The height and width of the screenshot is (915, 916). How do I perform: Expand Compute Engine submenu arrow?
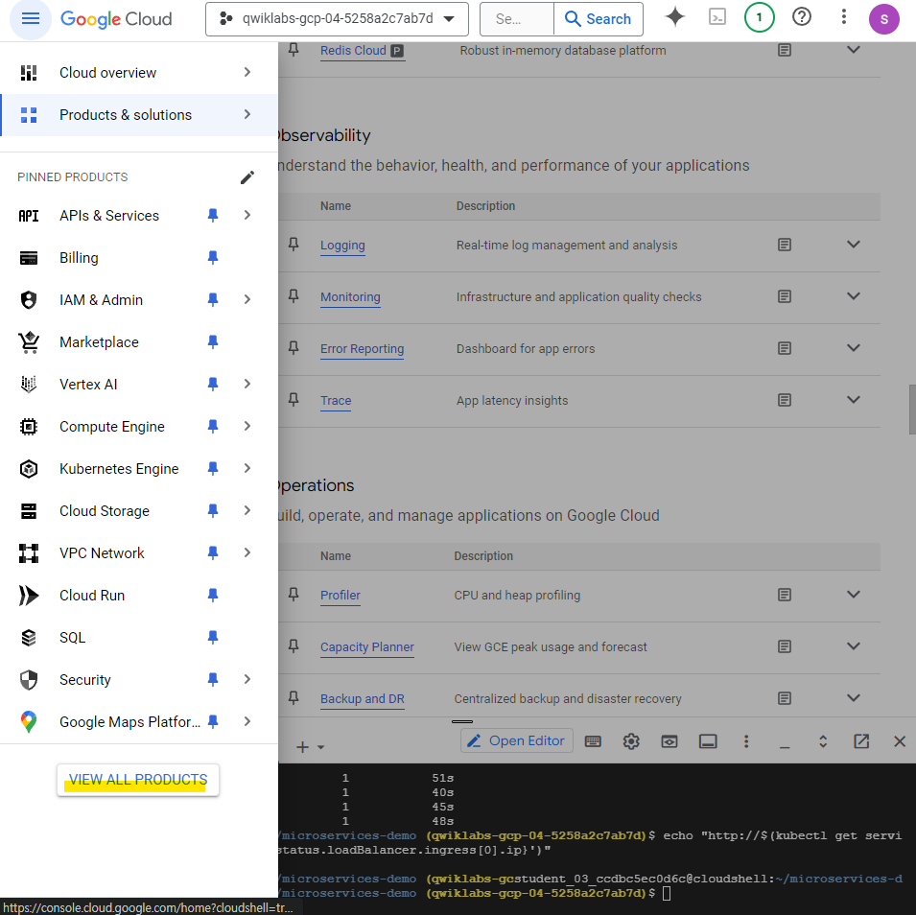click(x=247, y=427)
